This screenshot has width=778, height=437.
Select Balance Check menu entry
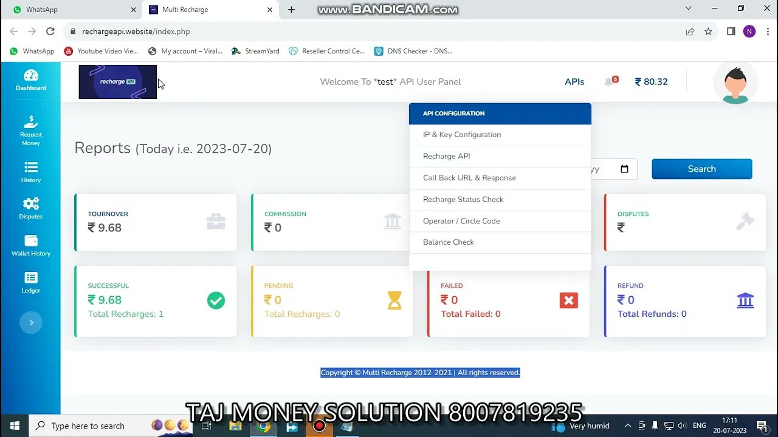pyautogui.click(x=500, y=242)
